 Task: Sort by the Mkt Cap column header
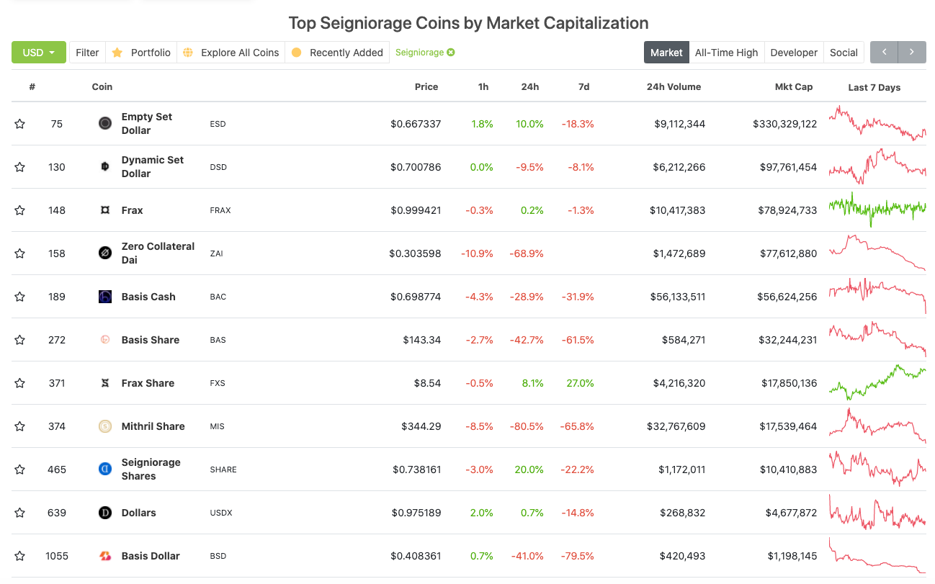[x=794, y=86]
